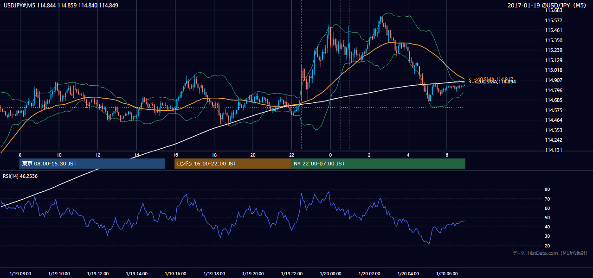Click price axis label 114.353
Image resolution: width=593 pixels, height=278 pixels.
point(554,130)
